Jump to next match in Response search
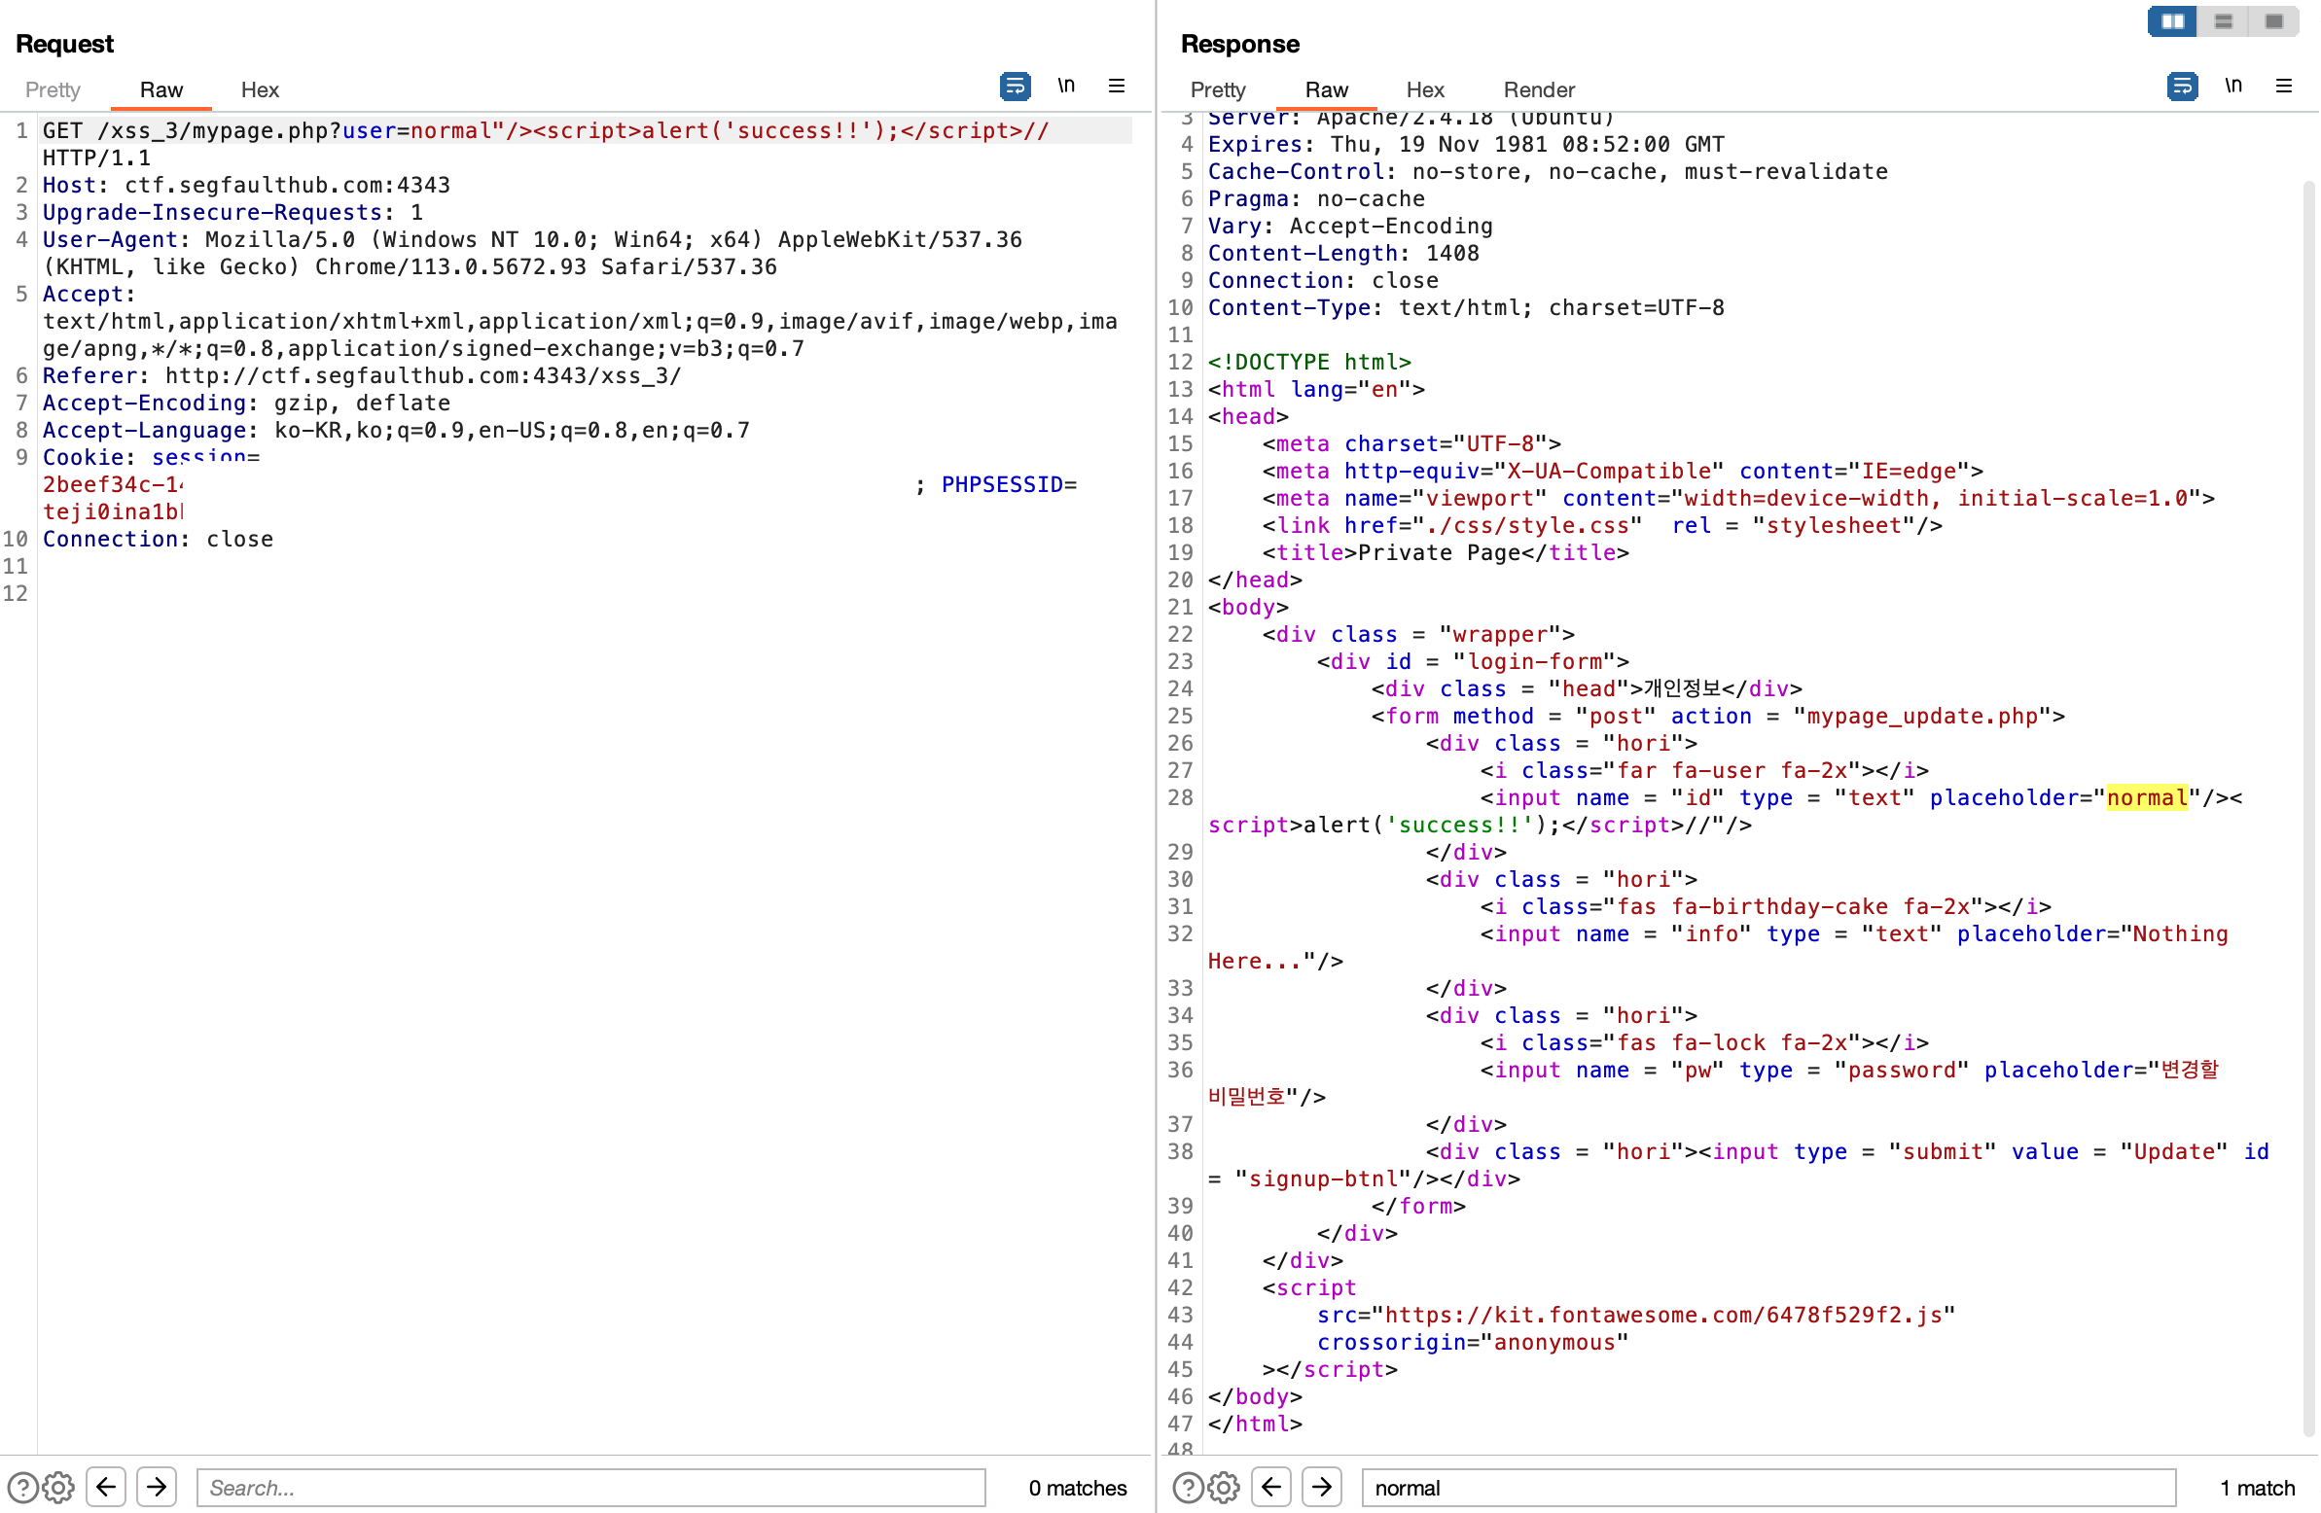The image size is (2321, 1513). point(1322,1488)
